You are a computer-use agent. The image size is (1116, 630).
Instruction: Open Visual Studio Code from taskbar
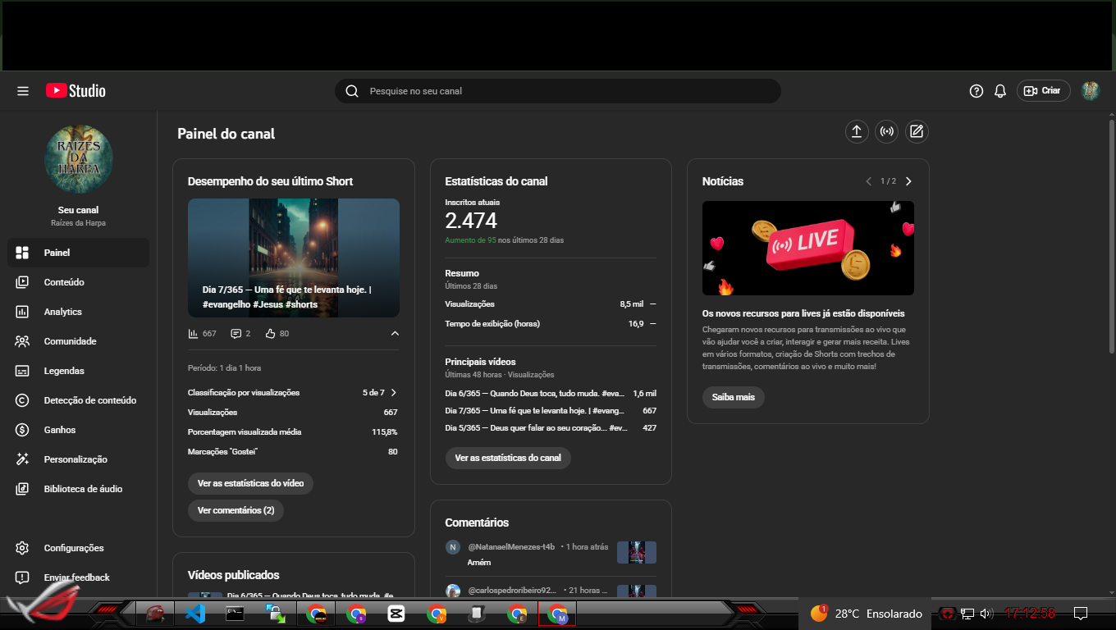[194, 613]
